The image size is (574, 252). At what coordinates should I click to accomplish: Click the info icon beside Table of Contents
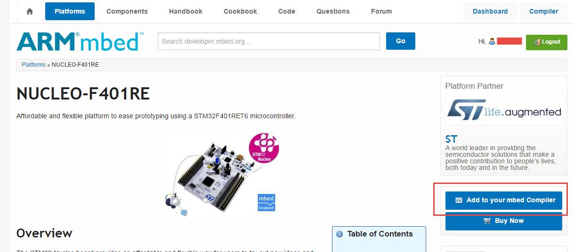pos(340,234)
